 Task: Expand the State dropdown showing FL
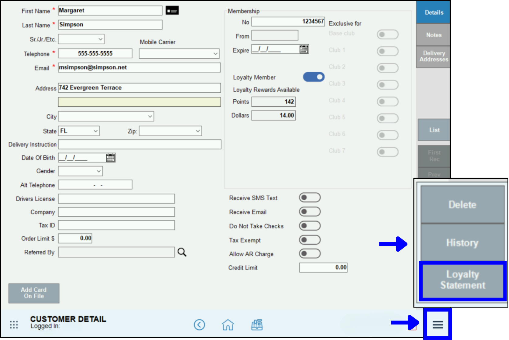click(x=79, y=131)
